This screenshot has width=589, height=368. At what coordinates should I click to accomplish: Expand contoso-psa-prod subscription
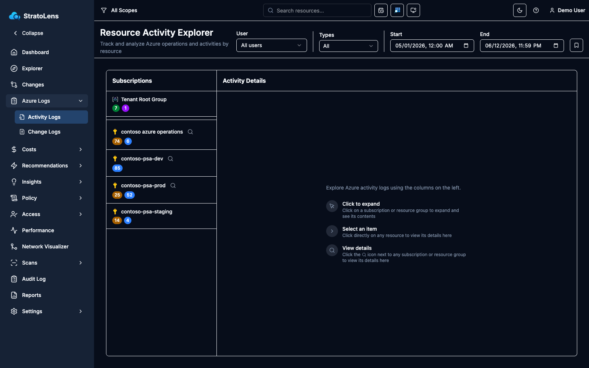point(161,190)
